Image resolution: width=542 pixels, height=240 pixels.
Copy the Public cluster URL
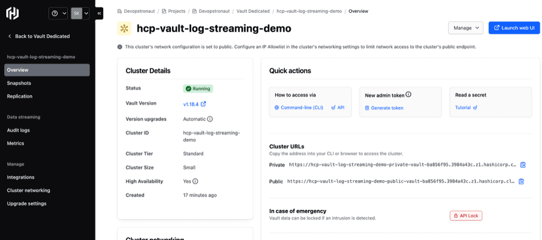pyautogui.click(x=521, y=181)
